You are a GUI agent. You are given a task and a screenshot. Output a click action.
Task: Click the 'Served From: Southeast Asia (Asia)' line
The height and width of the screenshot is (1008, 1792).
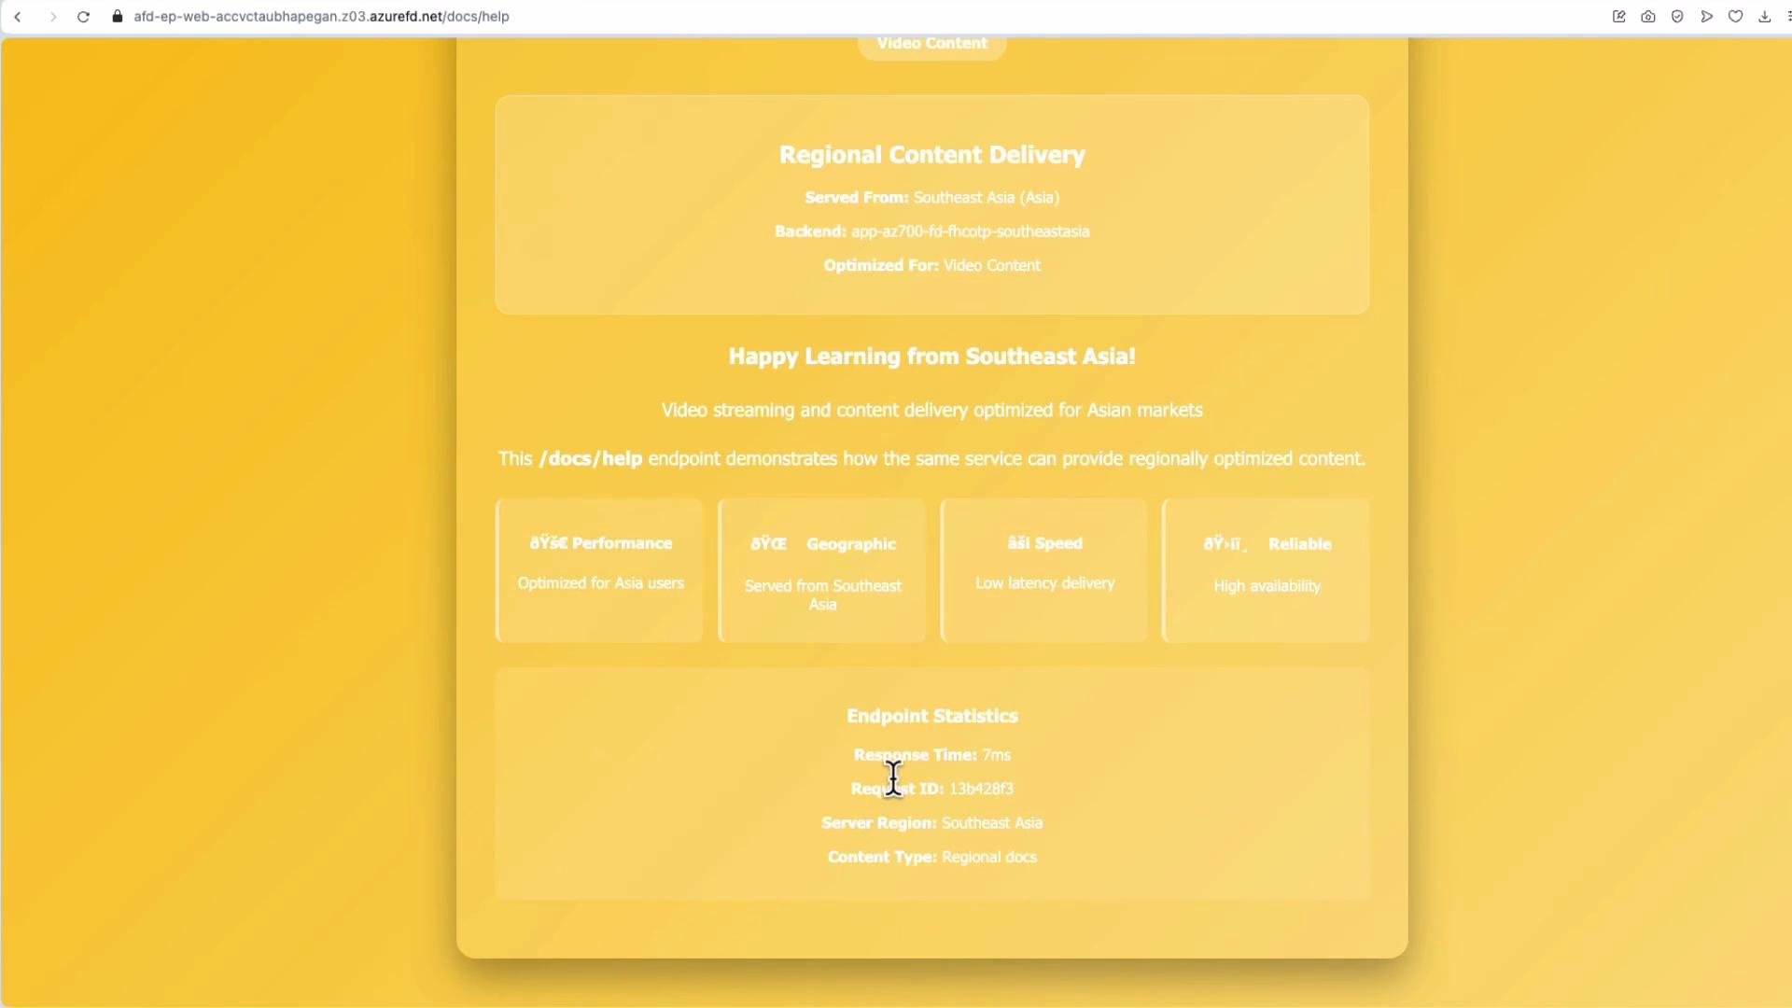point(931,198)
